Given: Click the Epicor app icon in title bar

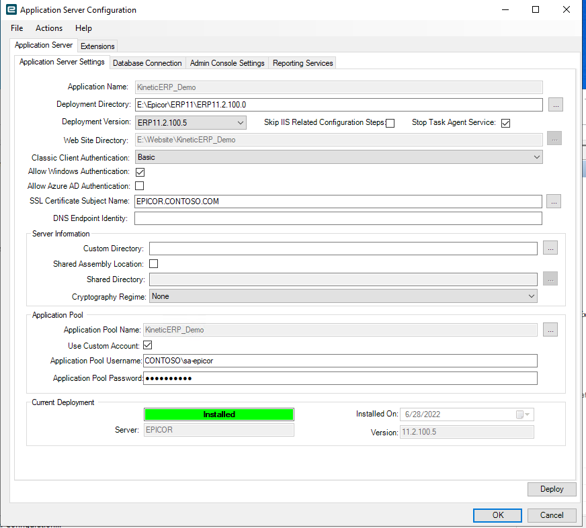Looking at the screenshot, I should (x=11, y=9).
